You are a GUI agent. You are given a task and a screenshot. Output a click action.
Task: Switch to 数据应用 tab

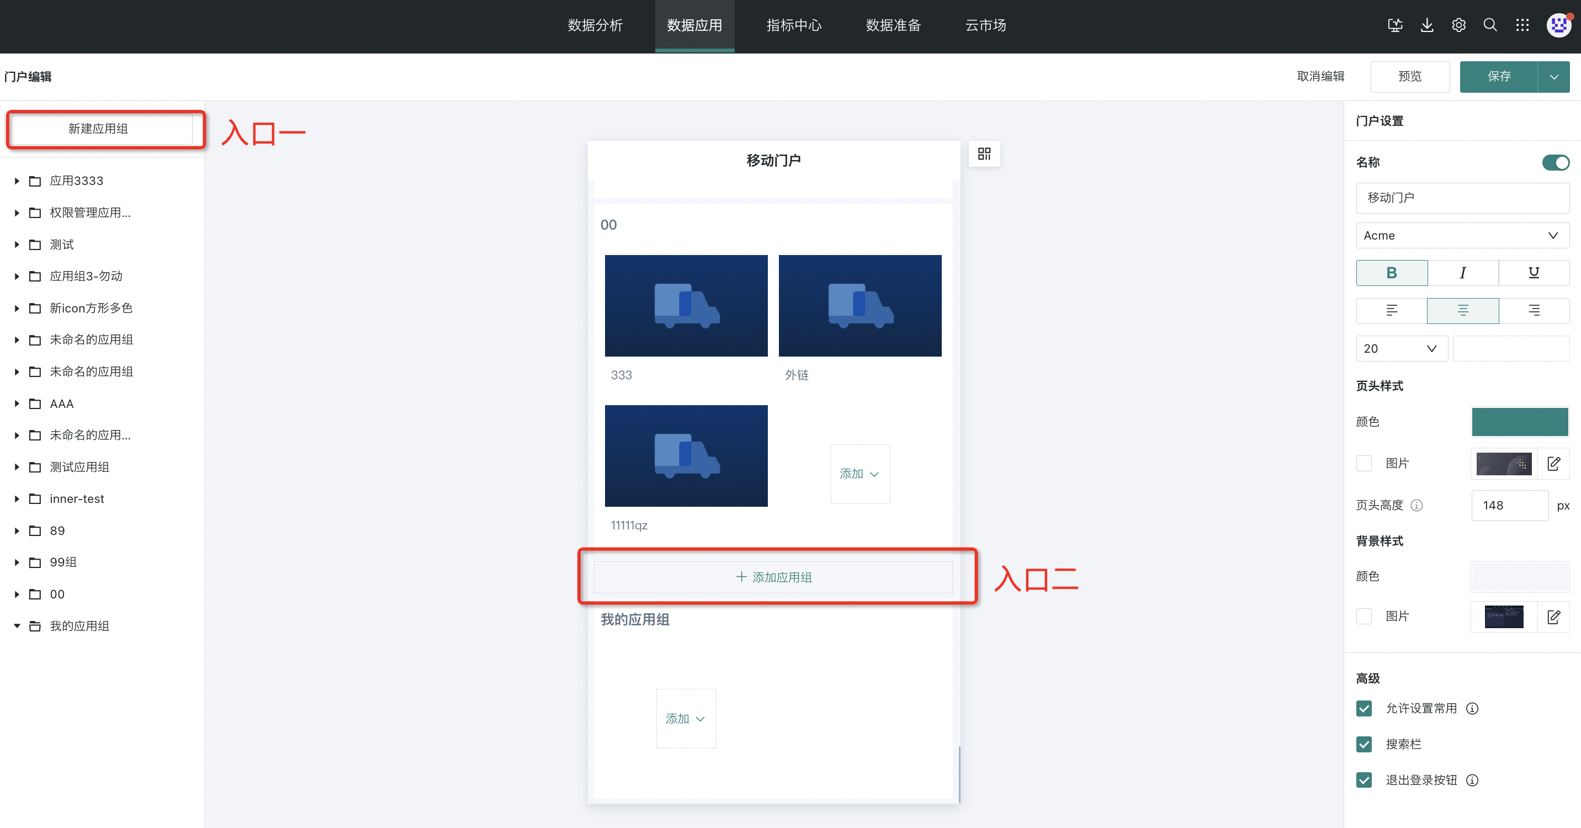pyautogui.click(x=694, y=26)
